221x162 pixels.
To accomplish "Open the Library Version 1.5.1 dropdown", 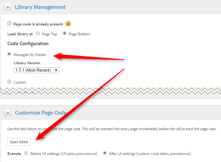I will (36, 70).
